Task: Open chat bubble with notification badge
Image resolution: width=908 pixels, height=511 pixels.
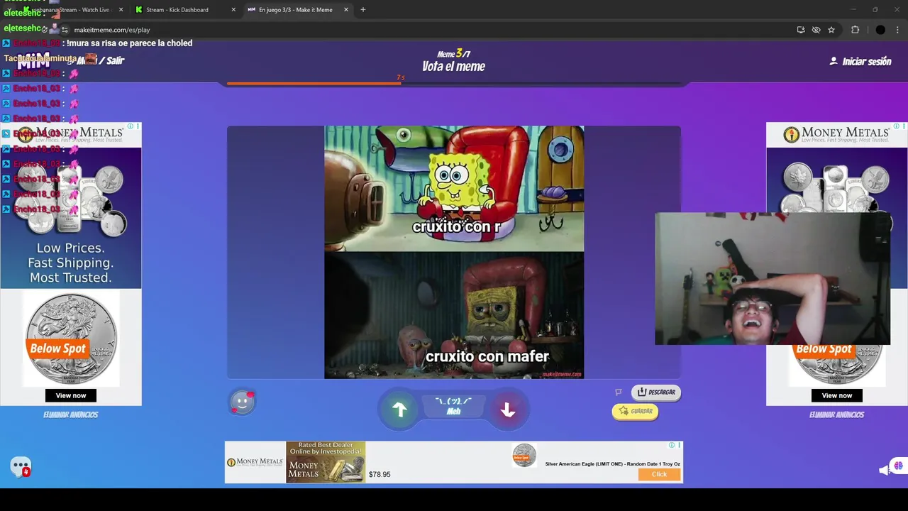Action: 21,467
